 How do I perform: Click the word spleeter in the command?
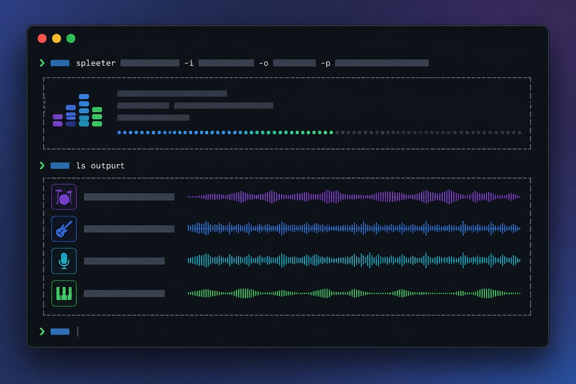point(96,63)
